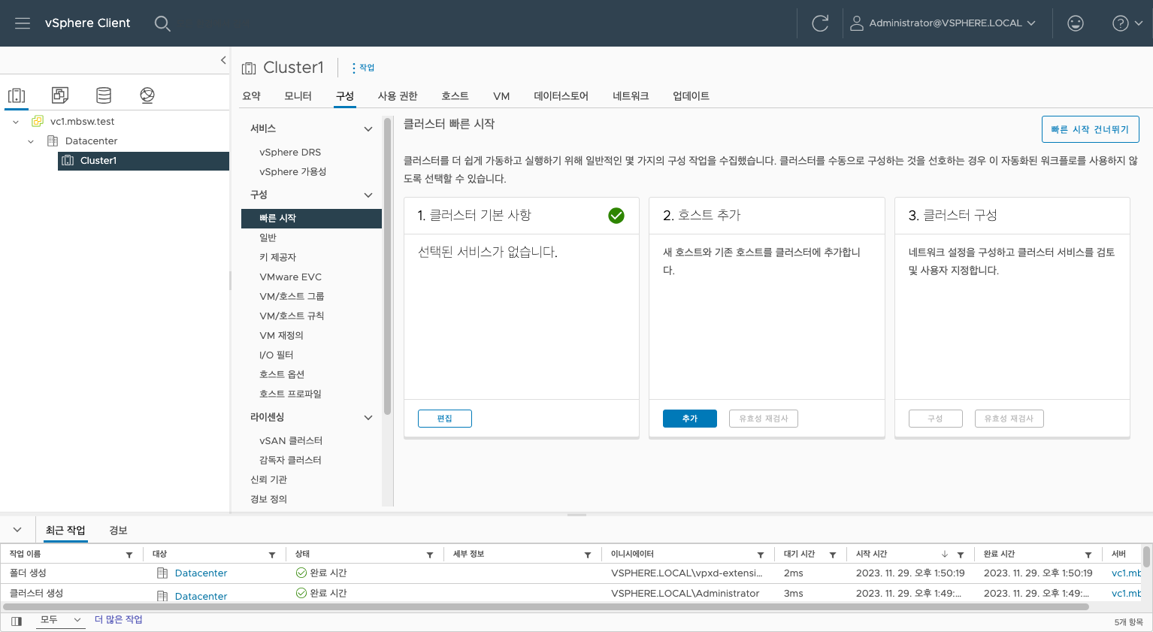Image resolution: width=1153 pixels, height=632 pixels.
Task: Filter the 대상 column
Action: [272, 555]
